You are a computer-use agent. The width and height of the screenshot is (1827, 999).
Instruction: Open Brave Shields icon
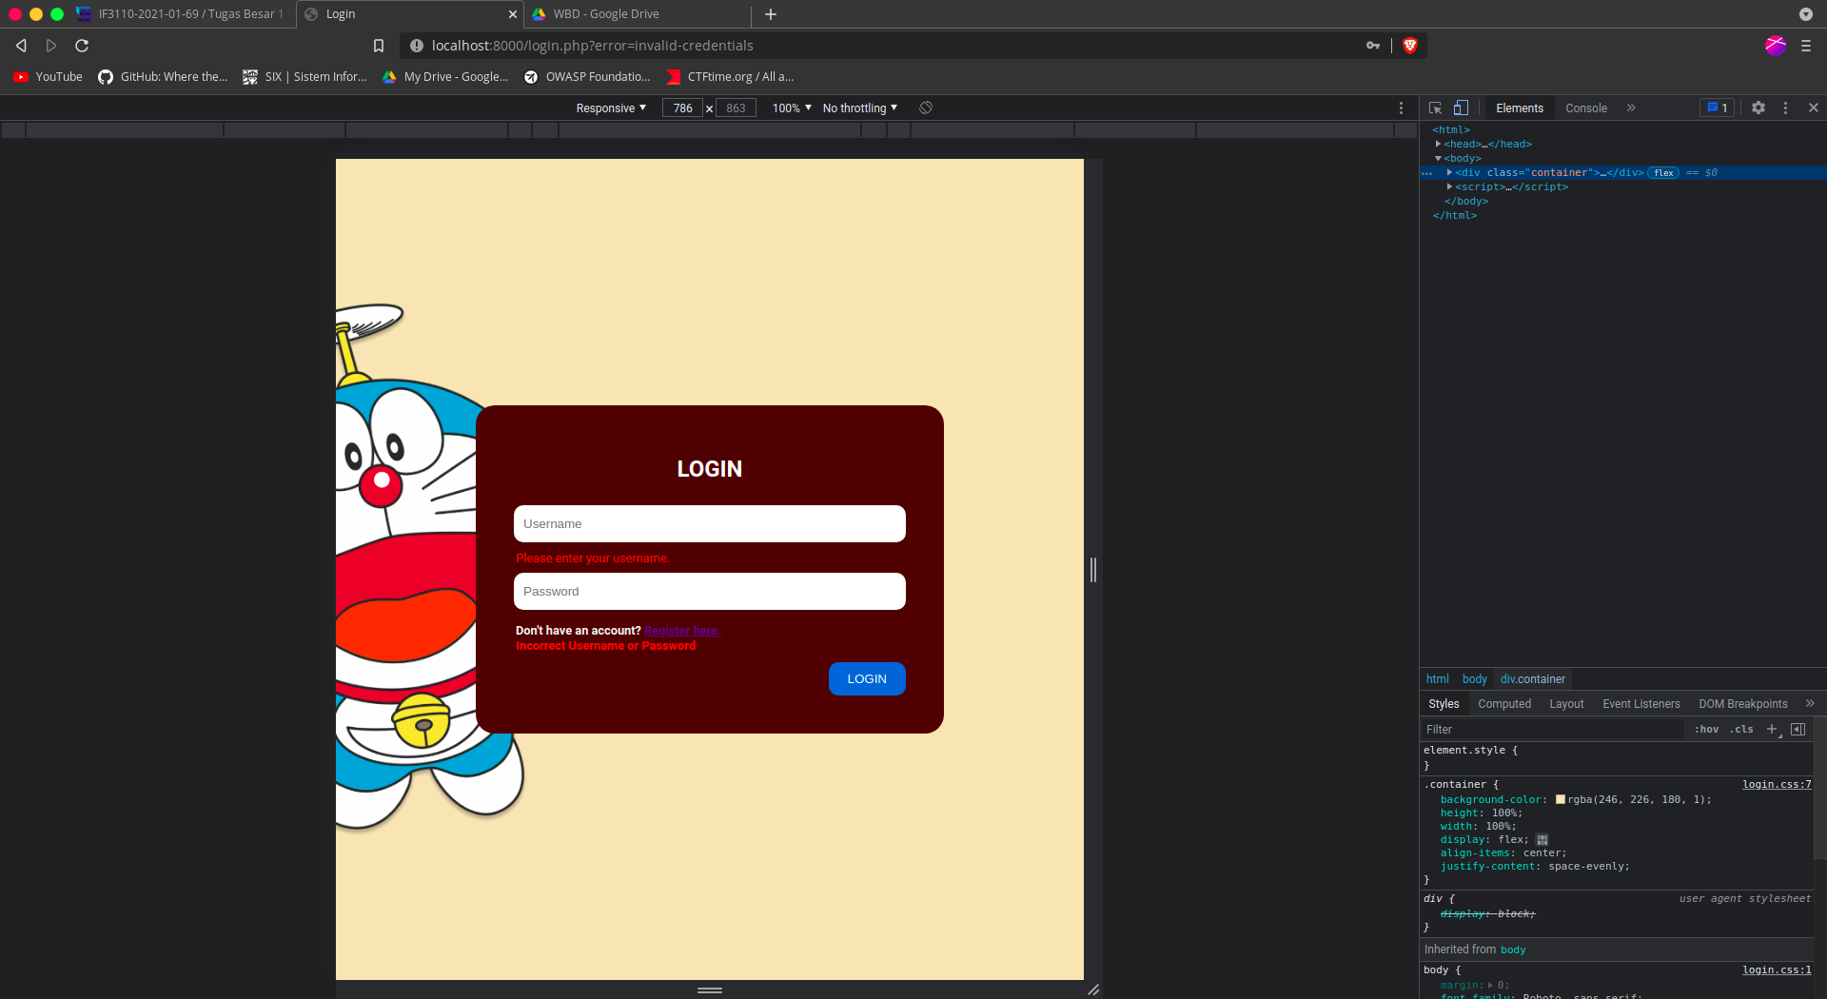[1410, 46]
